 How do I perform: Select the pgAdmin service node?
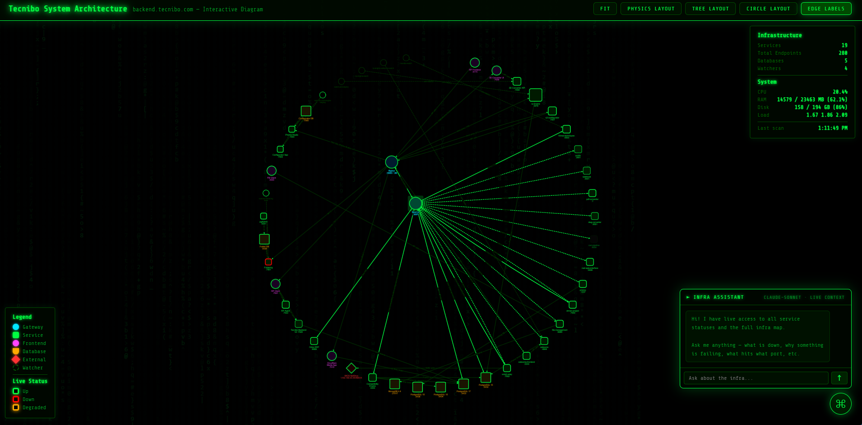pyautogui.click(x=264, y=216)
